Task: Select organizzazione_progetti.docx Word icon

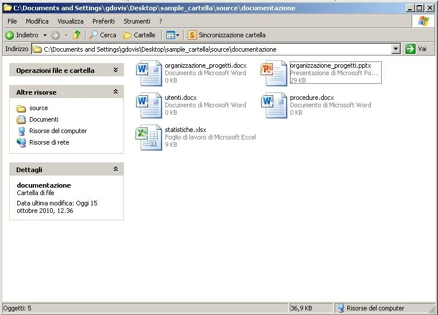Action: coord(149,73)
